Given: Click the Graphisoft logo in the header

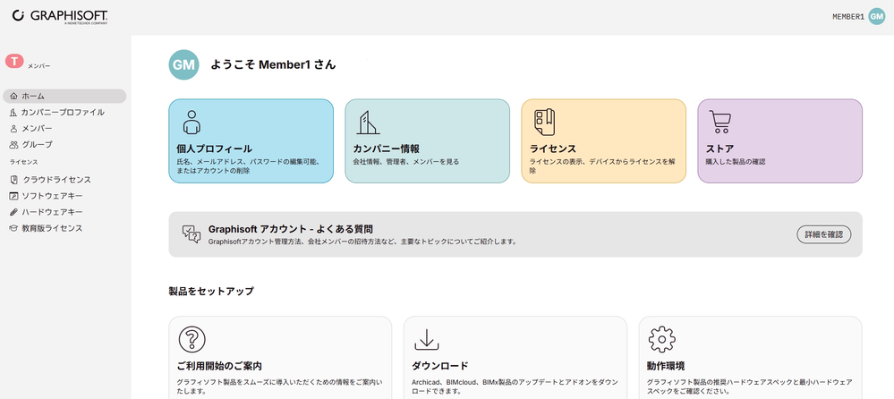Looking at the screenshot, I should tap(60, 16).
